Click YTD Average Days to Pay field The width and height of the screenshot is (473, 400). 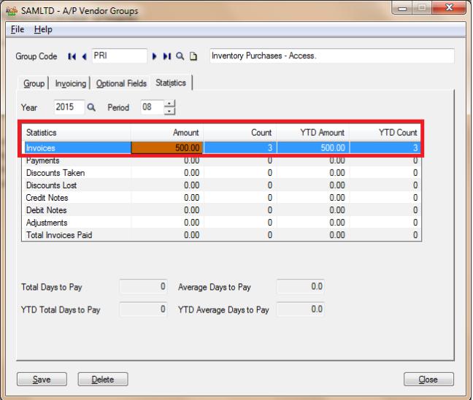pos(301,309)
